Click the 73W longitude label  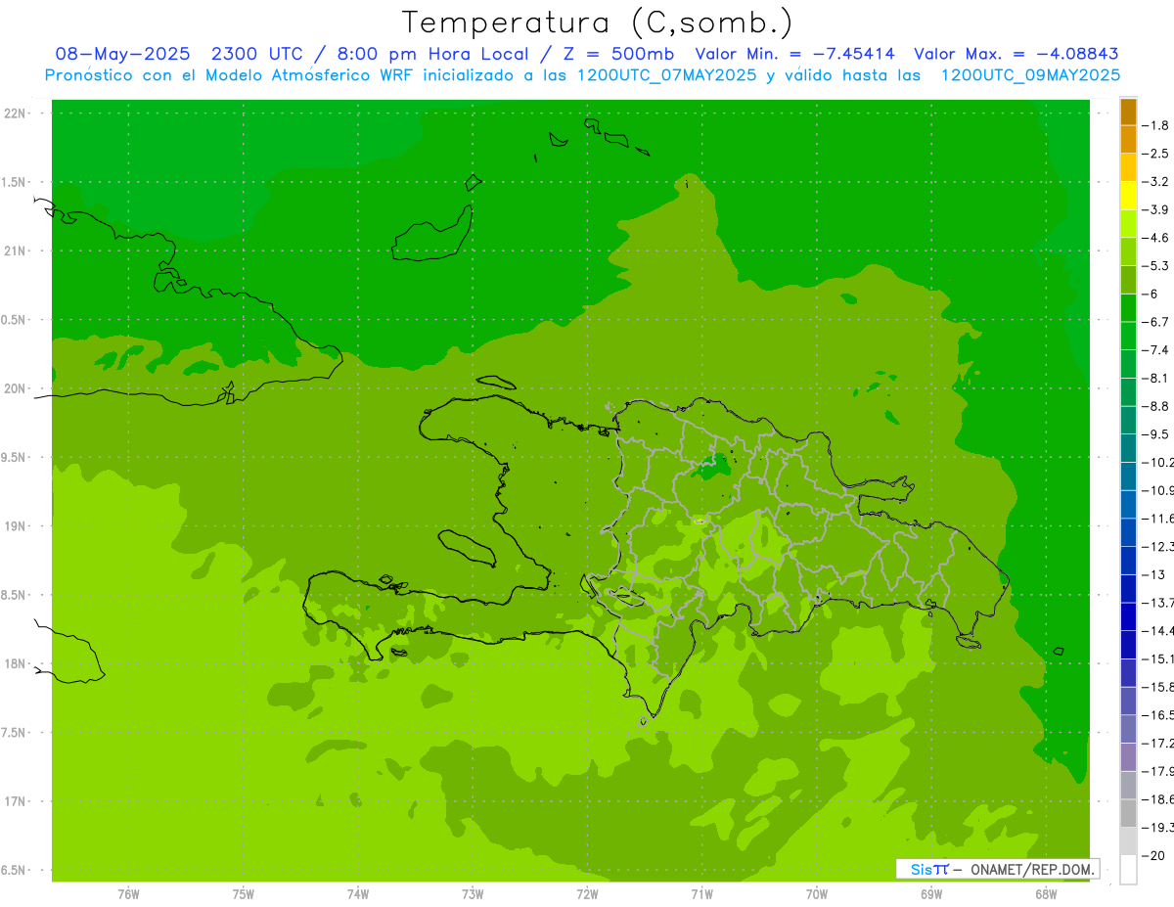pos(473,894)
